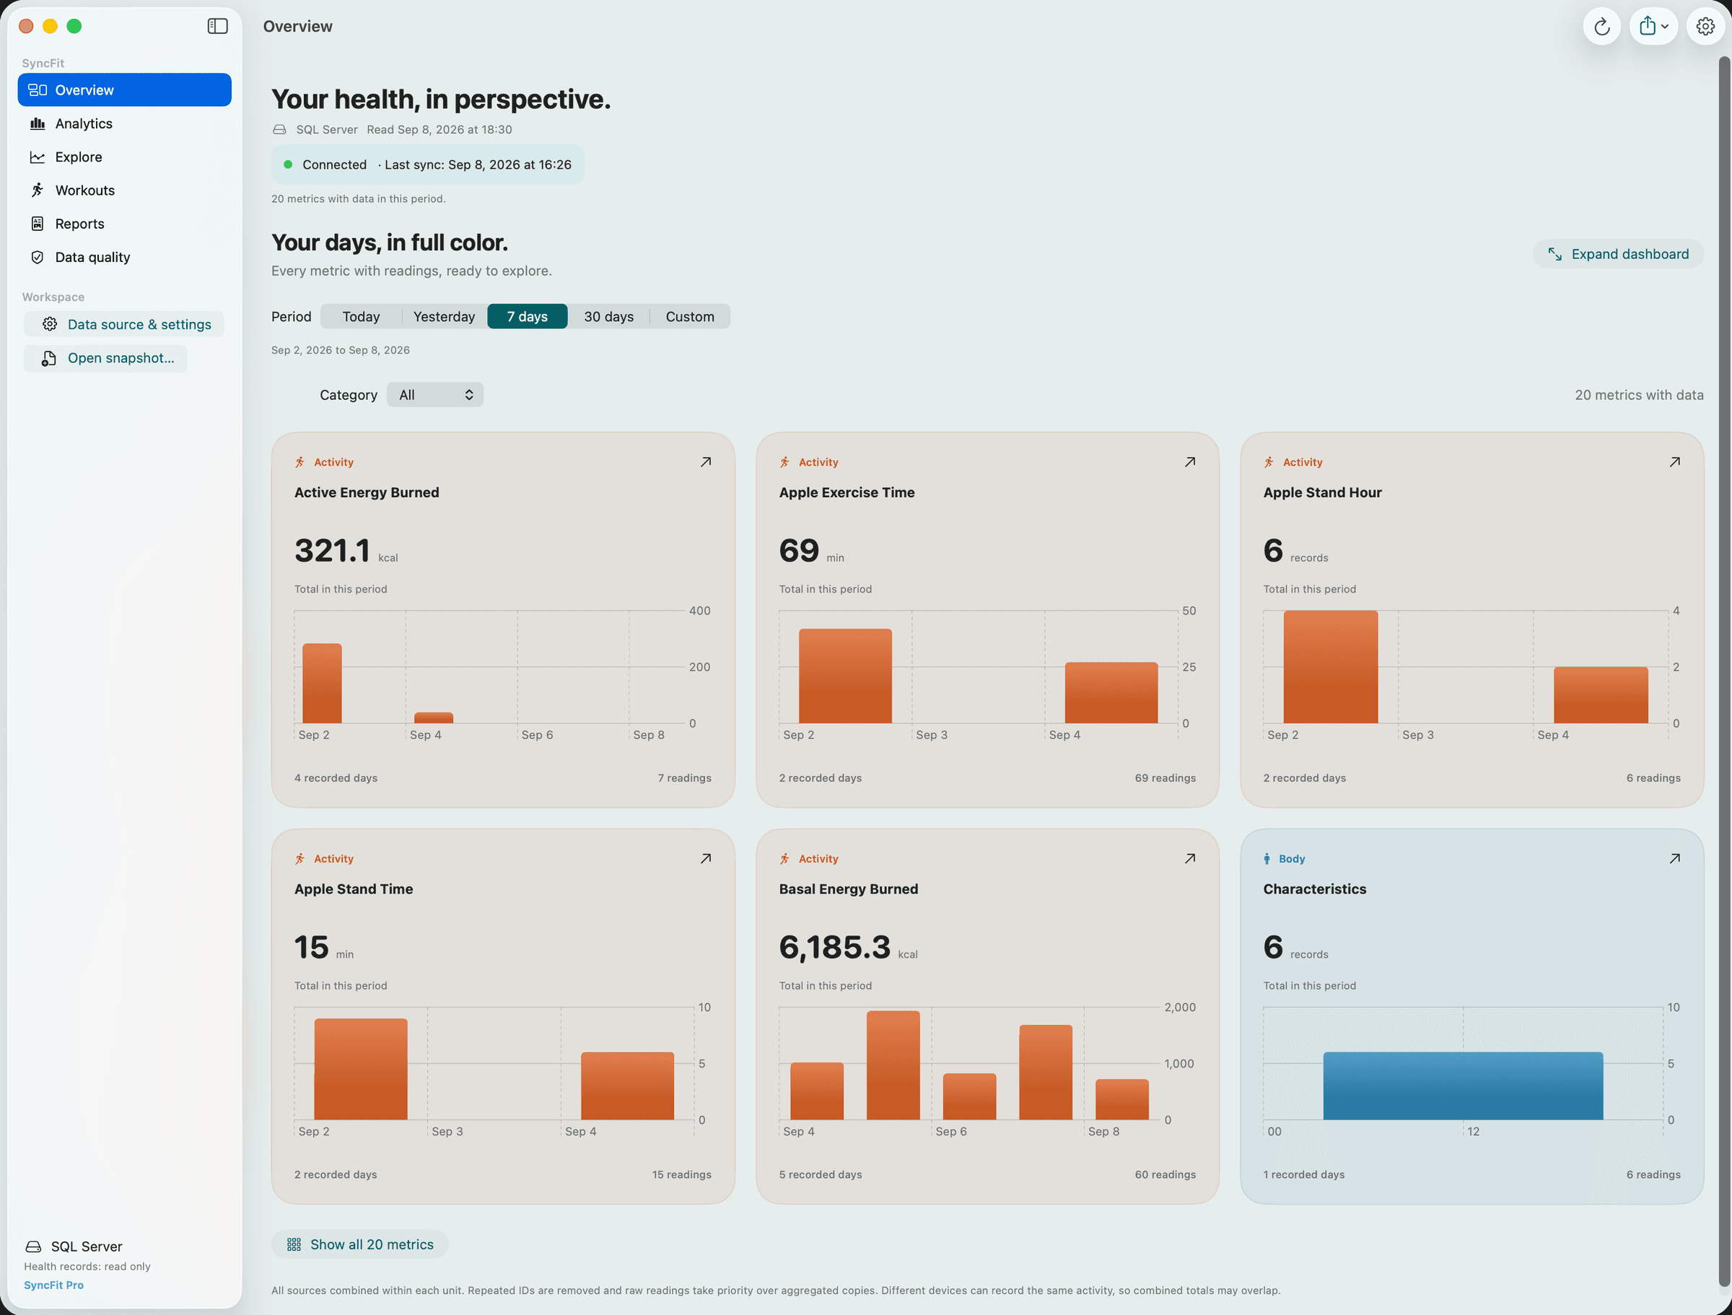
Task: Switch period to 30 days
Action: pyautogui.click(x=608, y=316)
